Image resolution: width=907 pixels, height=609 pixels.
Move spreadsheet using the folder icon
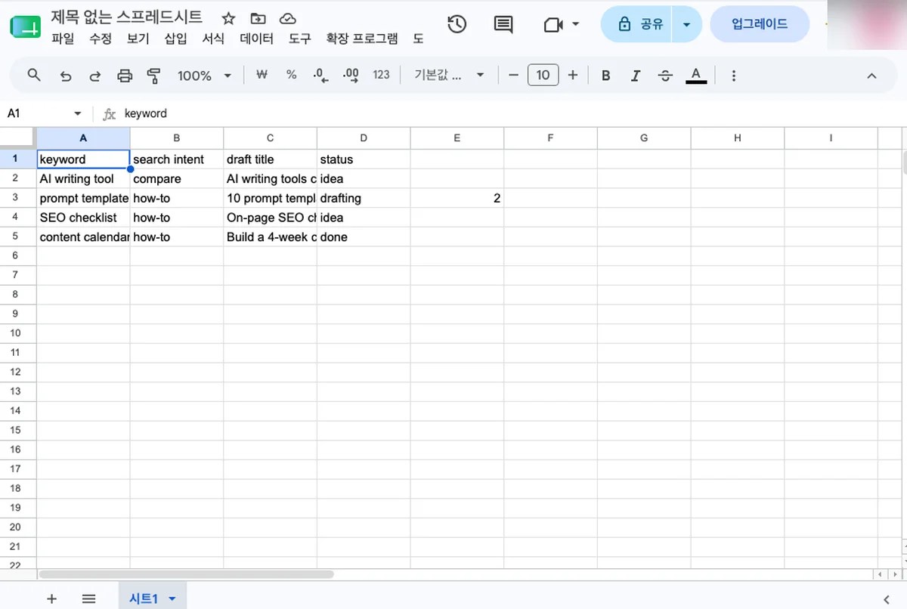258,19
